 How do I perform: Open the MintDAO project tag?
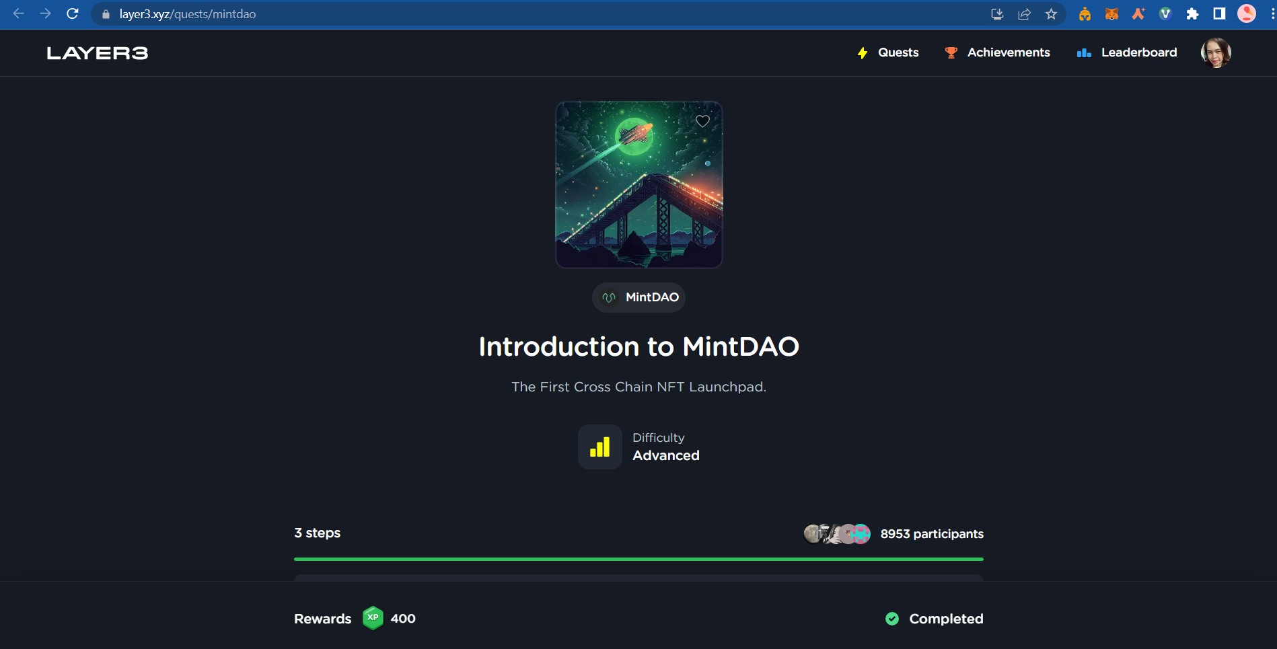(x=638, y=297)
